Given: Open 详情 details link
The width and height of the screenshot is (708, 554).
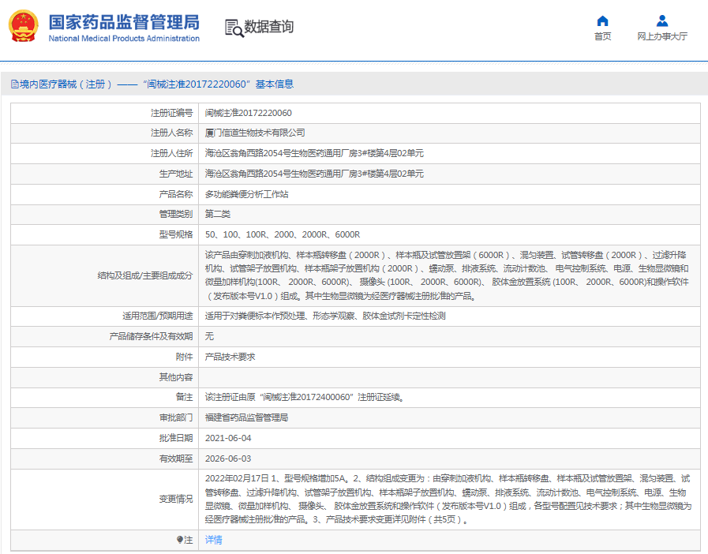Looking at the screenshot, I should pos(213,540).
